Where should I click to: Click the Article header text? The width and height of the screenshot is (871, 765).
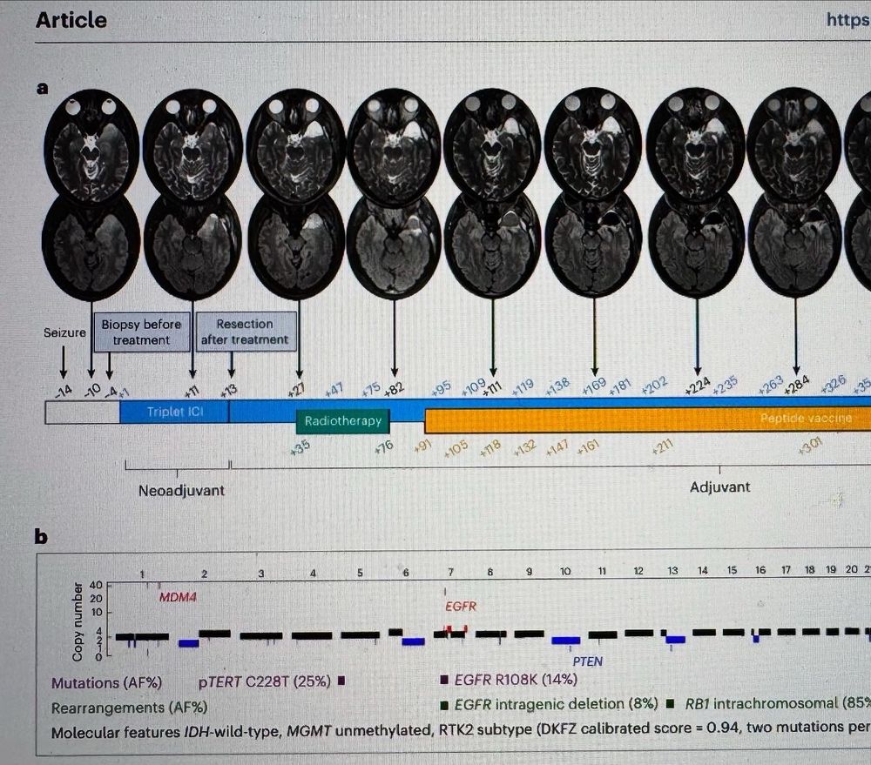click(x=71, y=21)
